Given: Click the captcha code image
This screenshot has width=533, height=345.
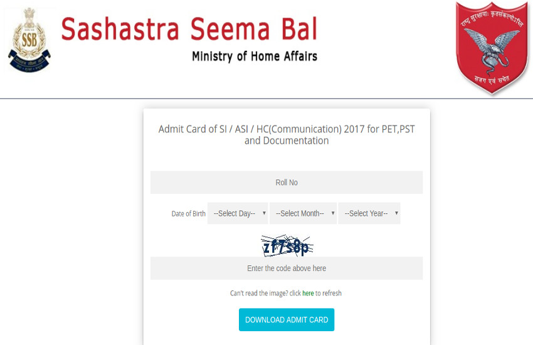Looking at the screenshot, I should pyautogui.click(x=286, y=245).
